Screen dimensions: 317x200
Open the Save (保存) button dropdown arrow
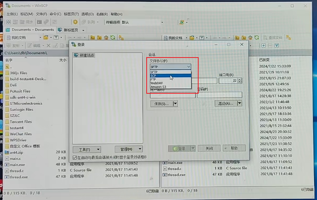175,104
